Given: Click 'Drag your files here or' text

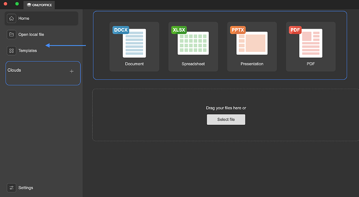Looking at the screenshot, I should coord(226,108).
